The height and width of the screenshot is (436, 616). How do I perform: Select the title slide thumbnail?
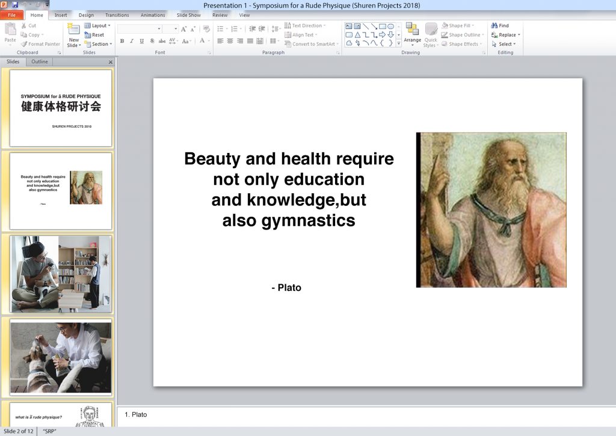(x=61, y=108)
